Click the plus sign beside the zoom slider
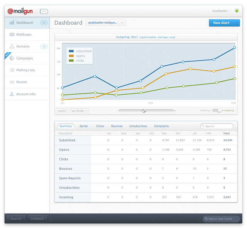 pyautogui.click(x=175, y=111)
